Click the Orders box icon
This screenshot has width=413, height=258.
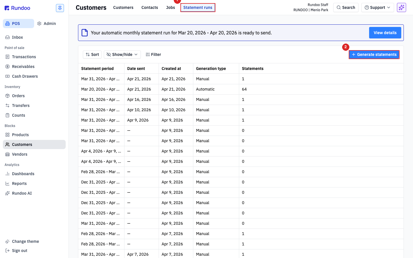point(7,96)
